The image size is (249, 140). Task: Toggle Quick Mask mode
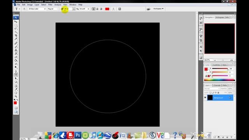pos(16,108)
